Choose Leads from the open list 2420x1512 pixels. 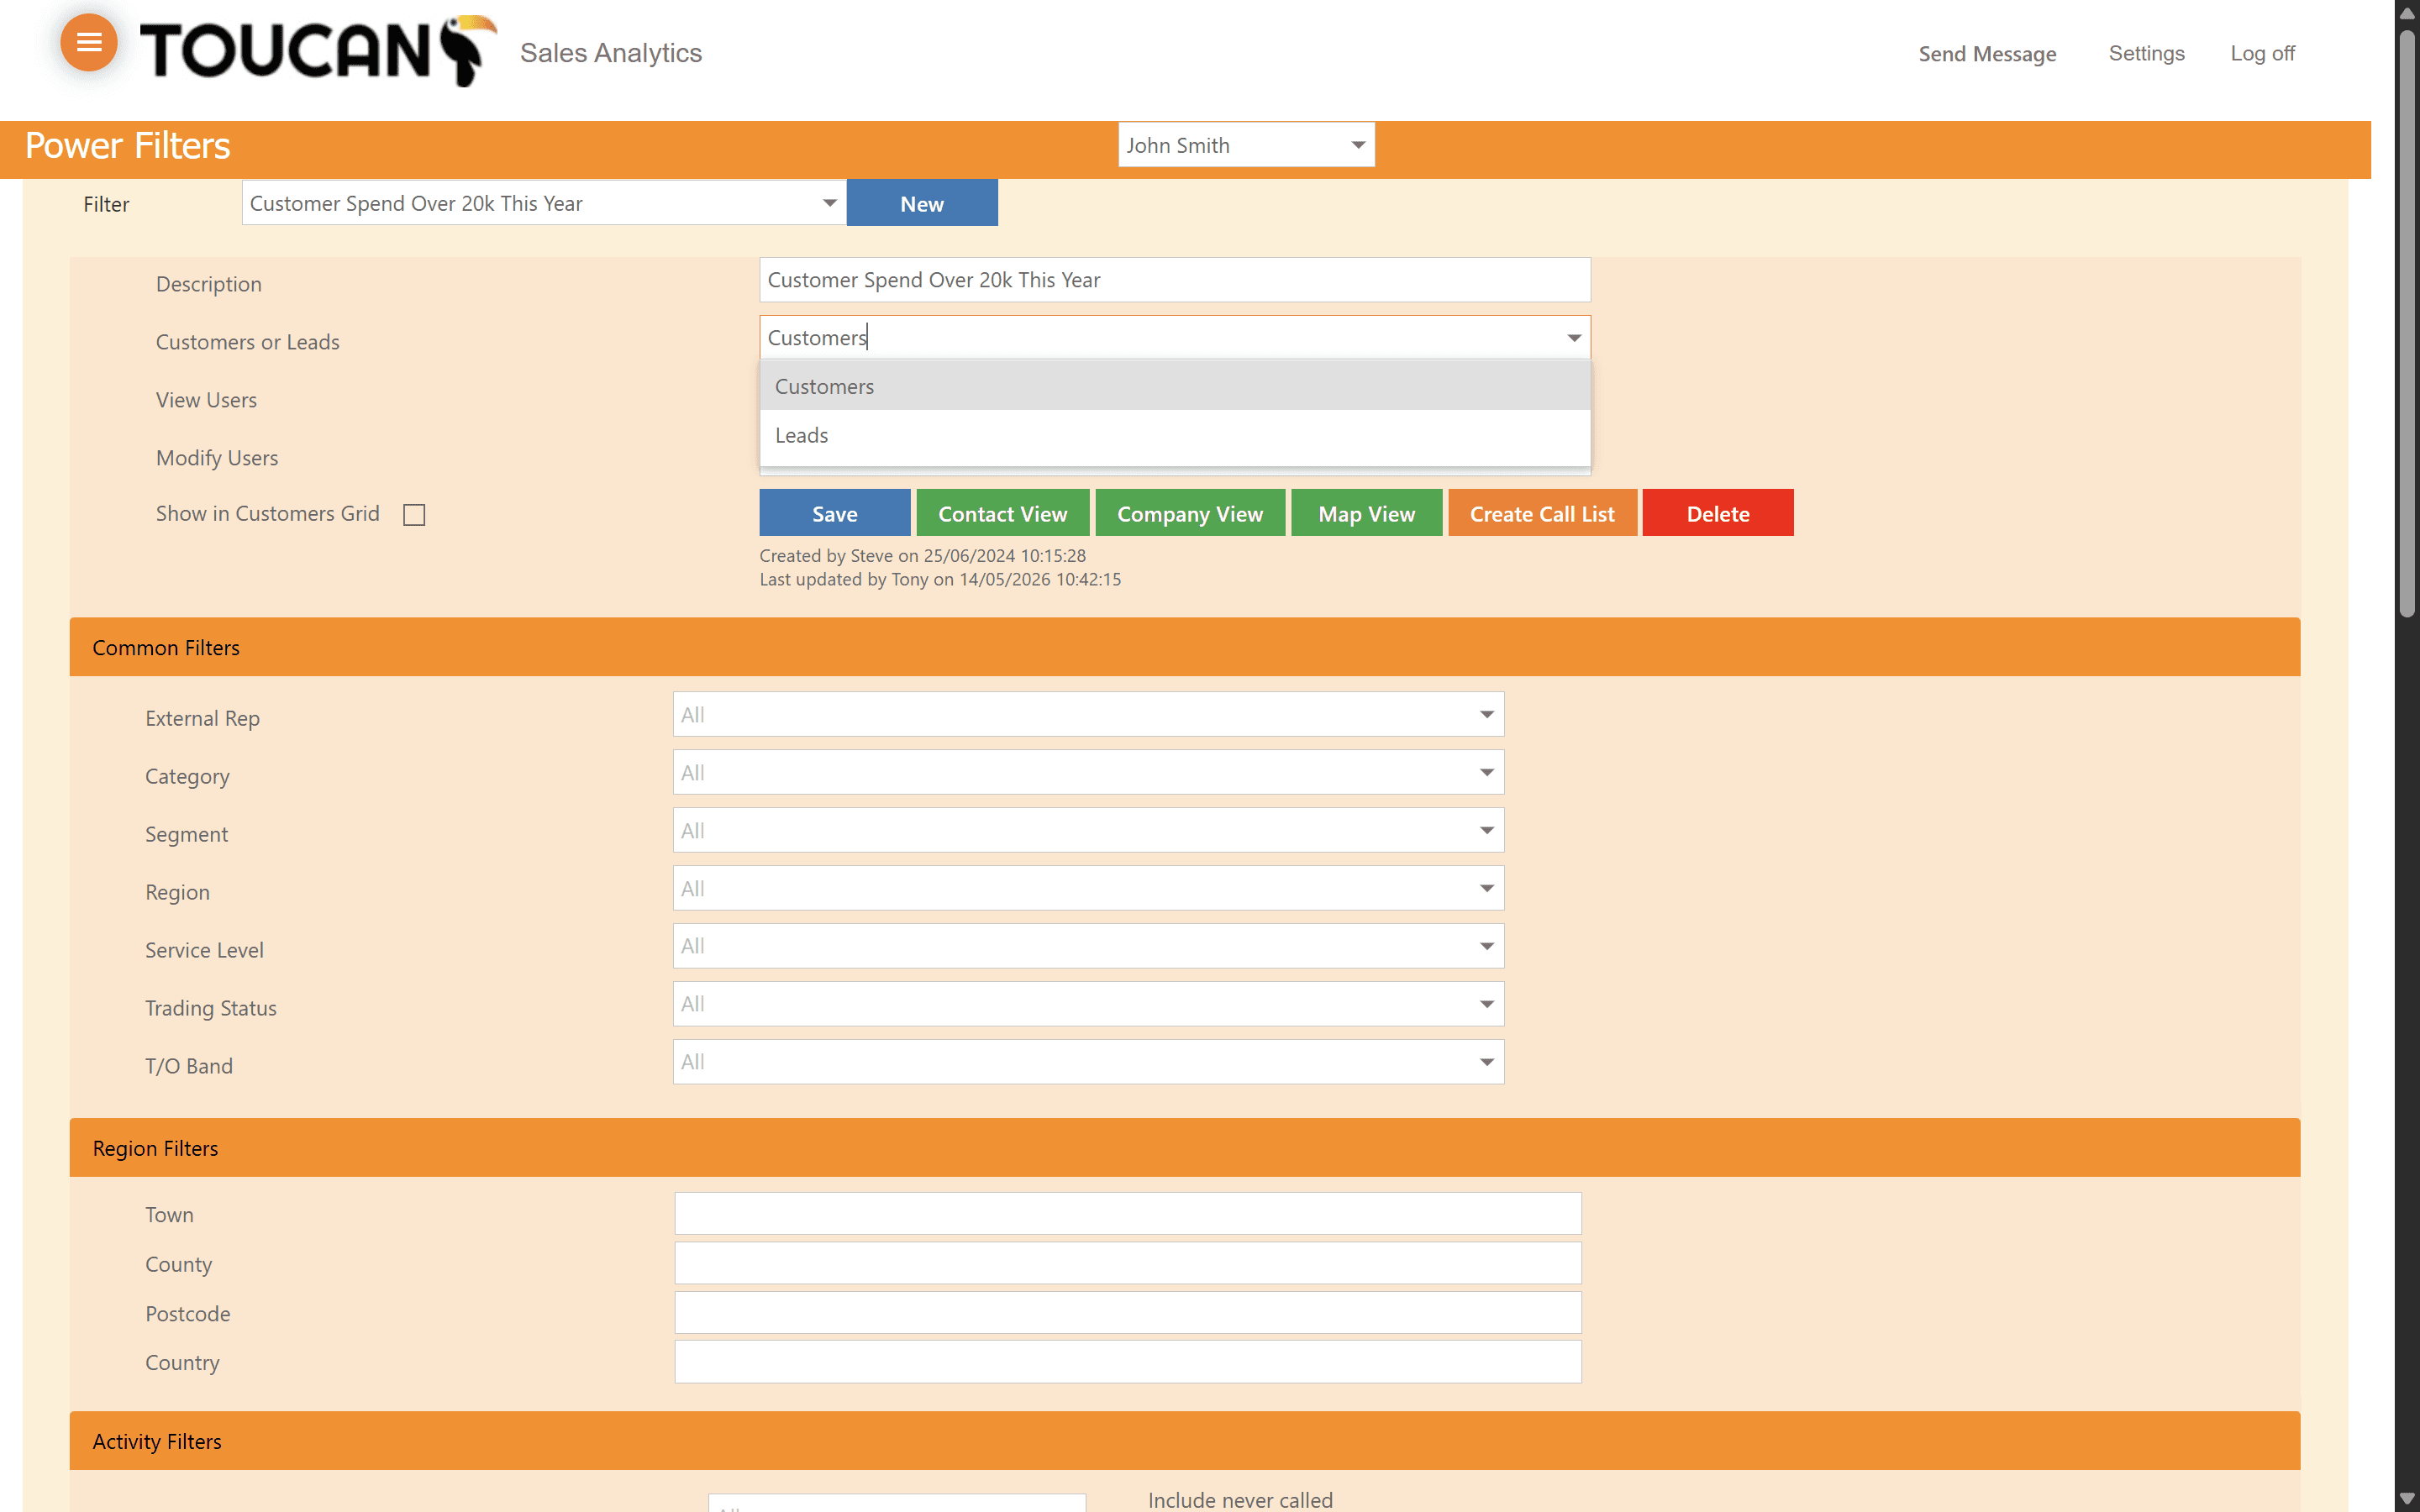pos(1175,435)
